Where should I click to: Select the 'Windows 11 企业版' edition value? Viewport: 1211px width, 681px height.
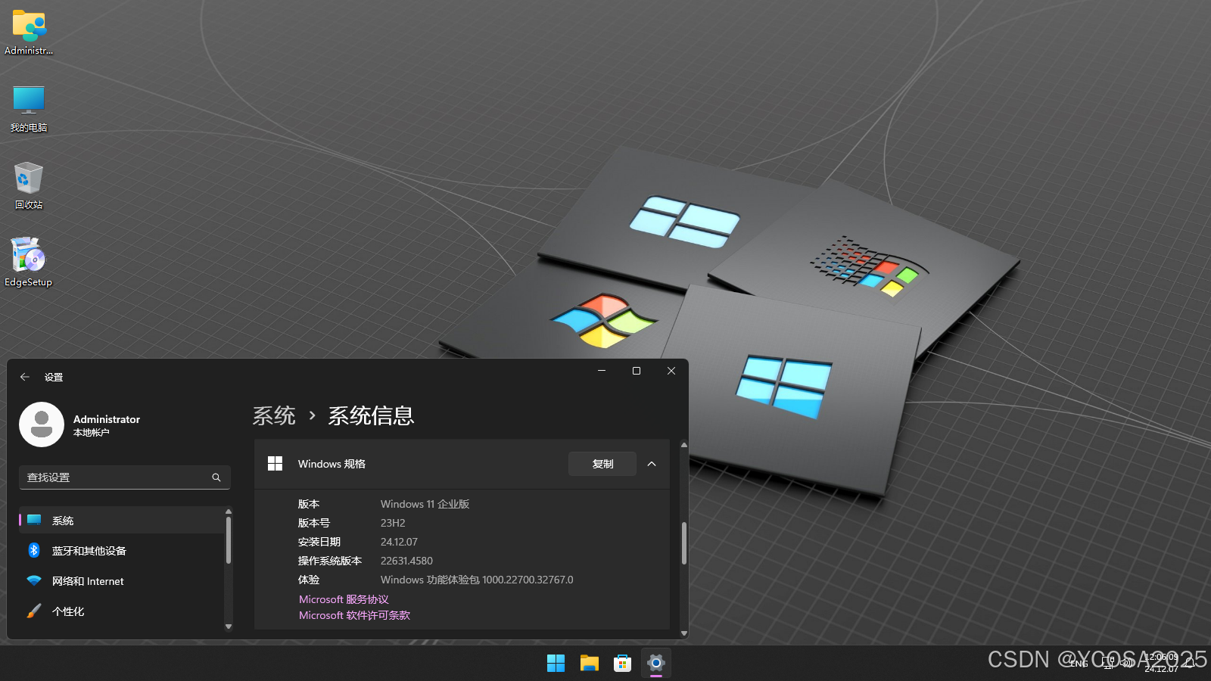[x=425, y=504]
